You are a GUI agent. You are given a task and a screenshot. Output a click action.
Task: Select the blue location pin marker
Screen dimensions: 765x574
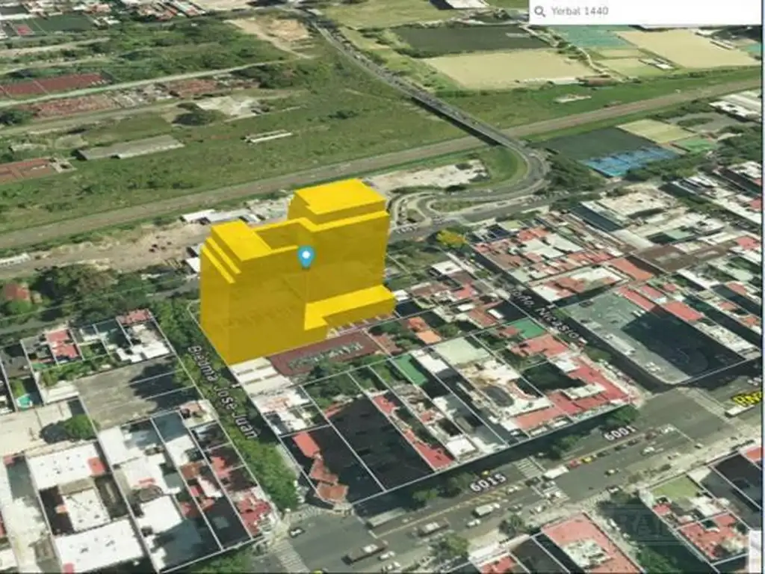tap(306, 256)
